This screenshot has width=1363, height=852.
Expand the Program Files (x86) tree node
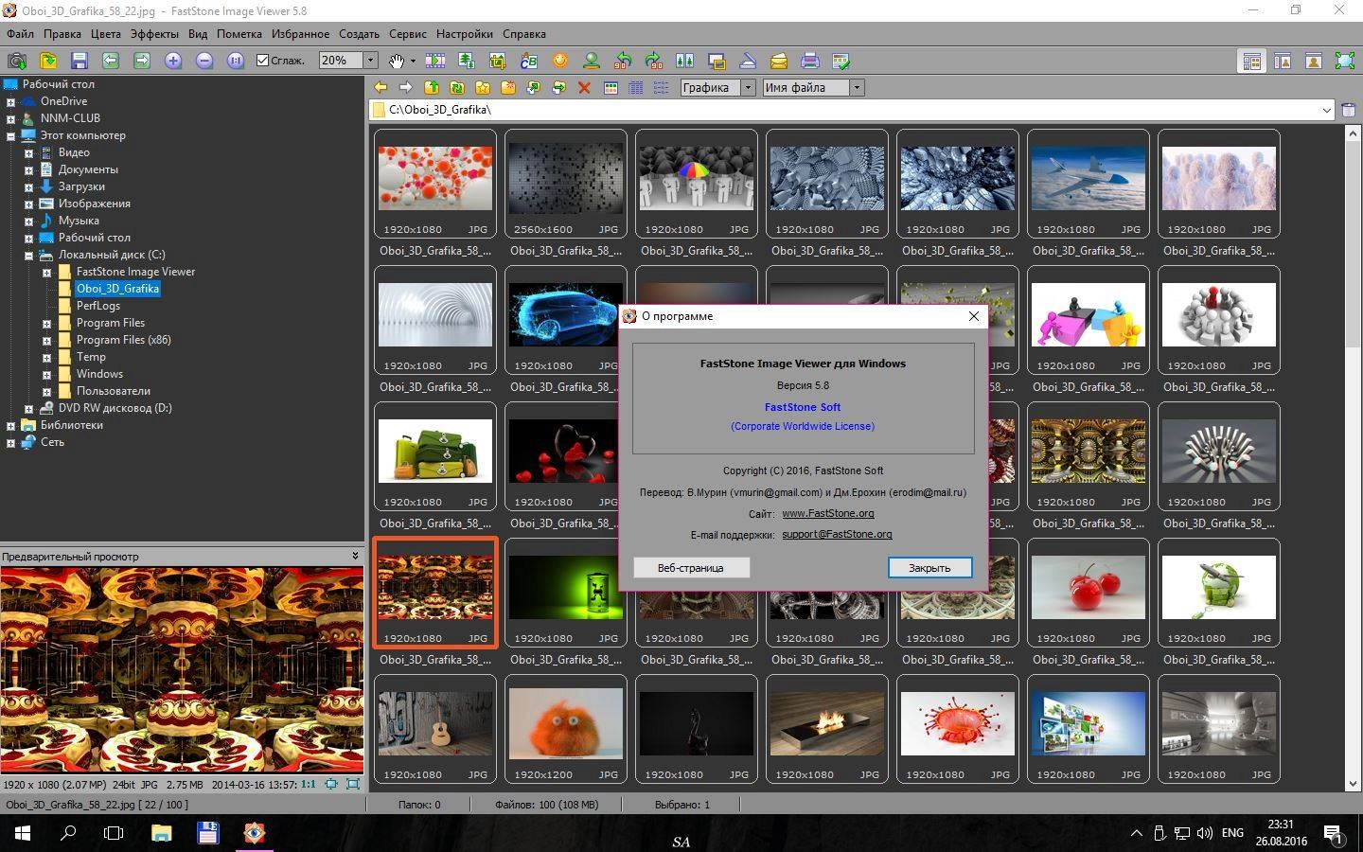(x=46, y=340)
